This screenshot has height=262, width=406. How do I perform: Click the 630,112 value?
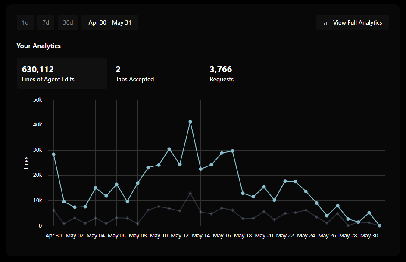tap(38, 69)
